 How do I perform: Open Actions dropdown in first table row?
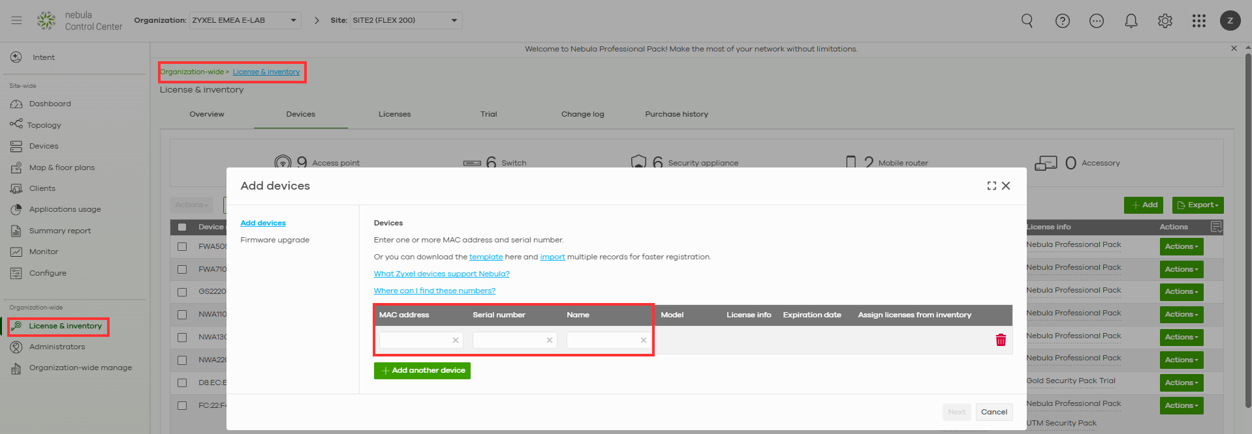tap(1182, 246)
